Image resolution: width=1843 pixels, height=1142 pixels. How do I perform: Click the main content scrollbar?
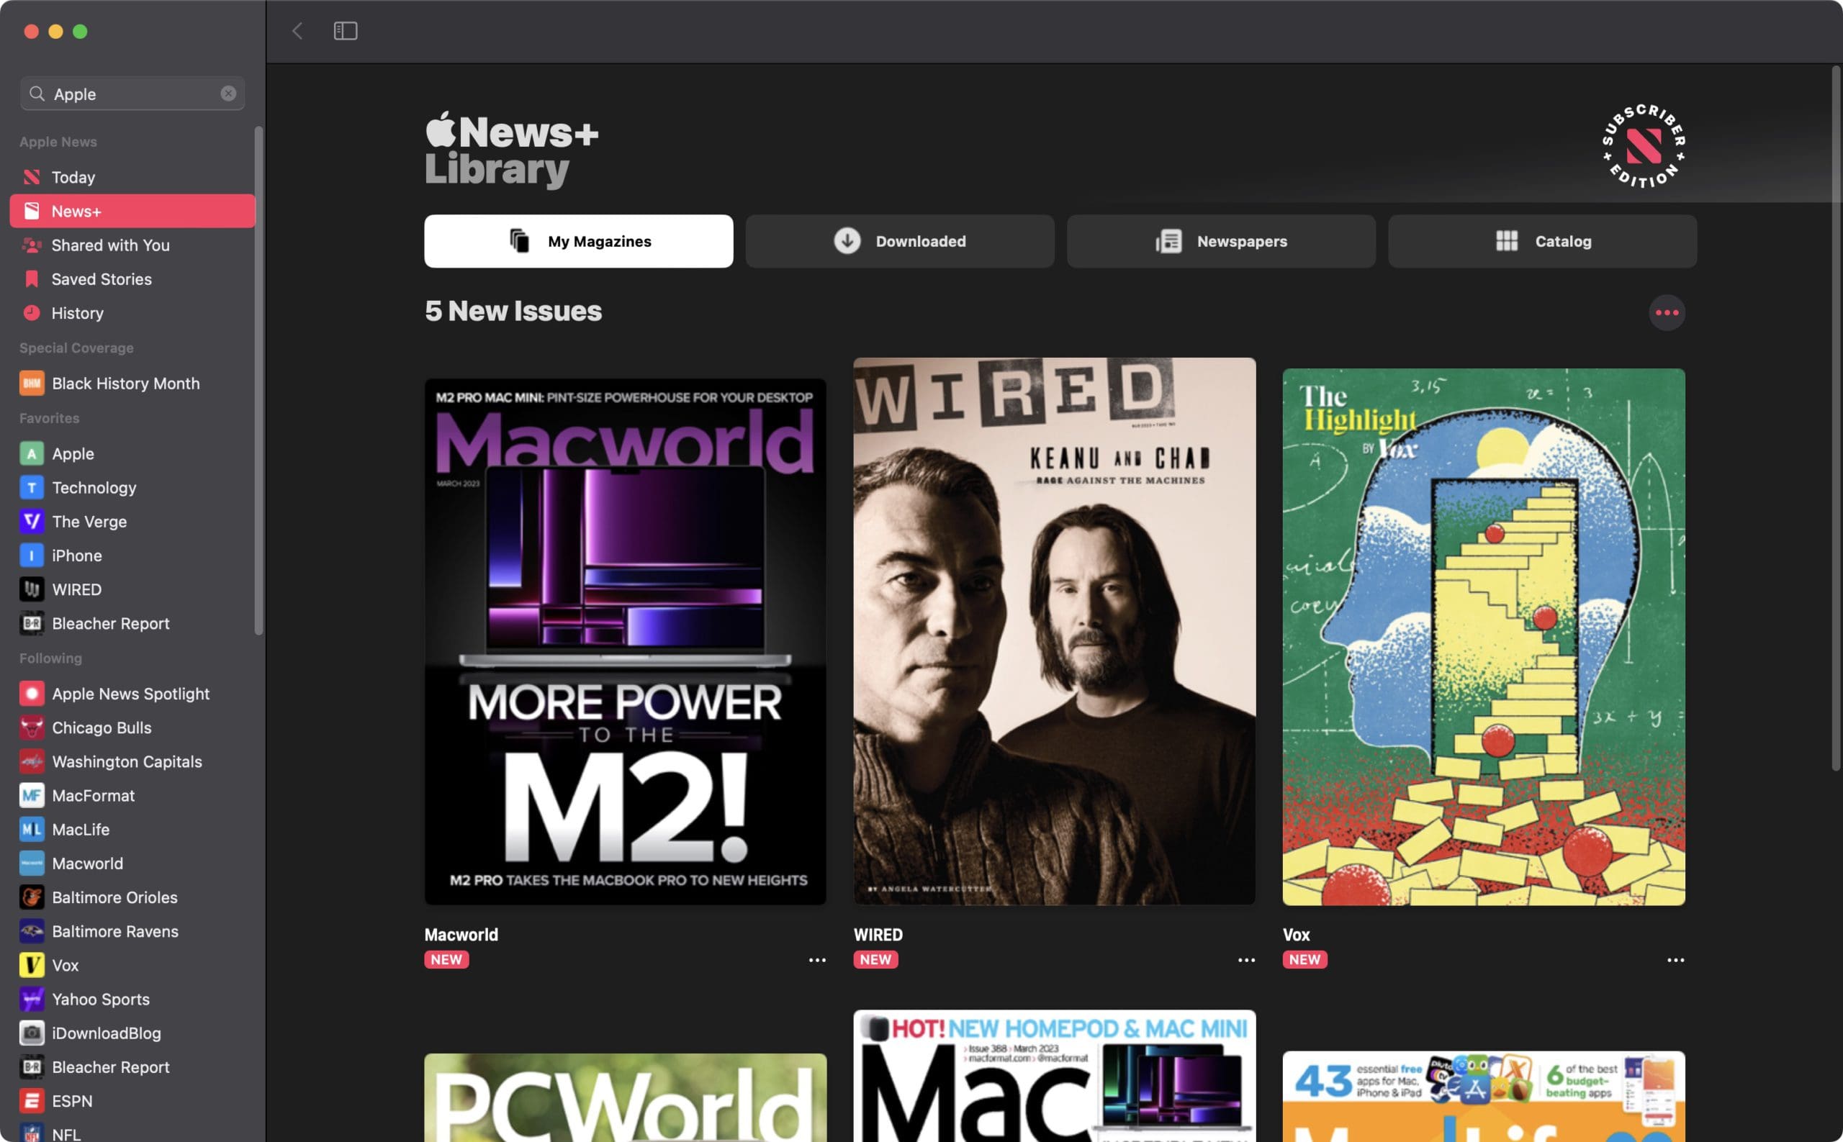(1836, 418)
